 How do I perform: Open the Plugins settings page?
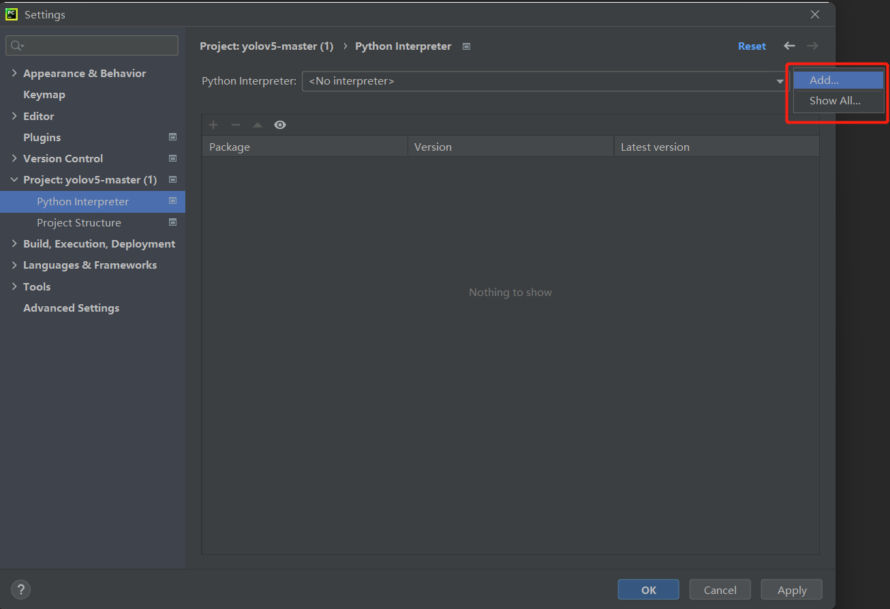42,137
